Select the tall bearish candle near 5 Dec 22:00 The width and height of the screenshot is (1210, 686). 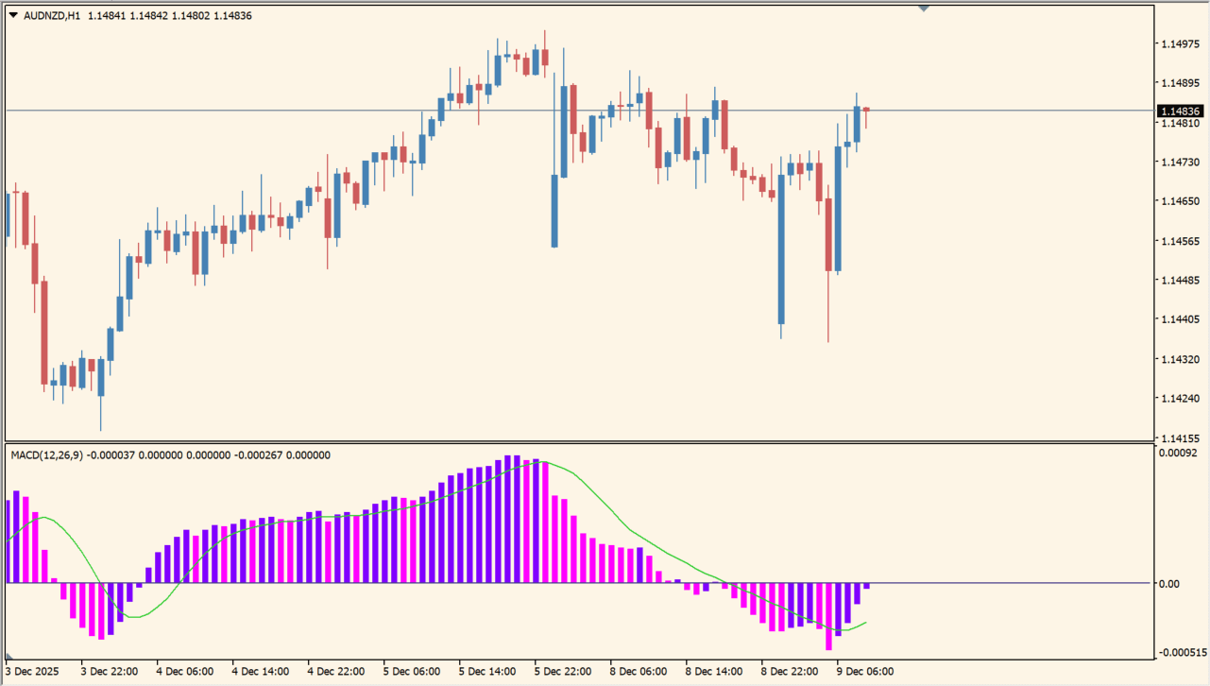coord(553,208)
